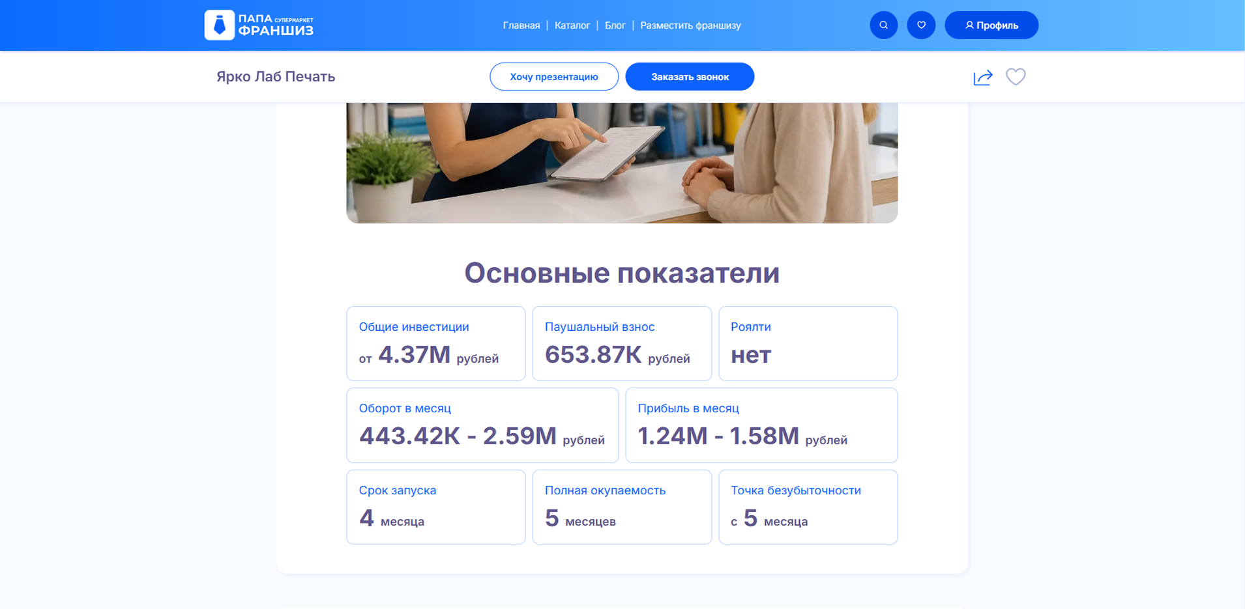The width and height of the screenshot is (1245, 609).
Task: Select the Срок запуска label
Action: [398, 490]
